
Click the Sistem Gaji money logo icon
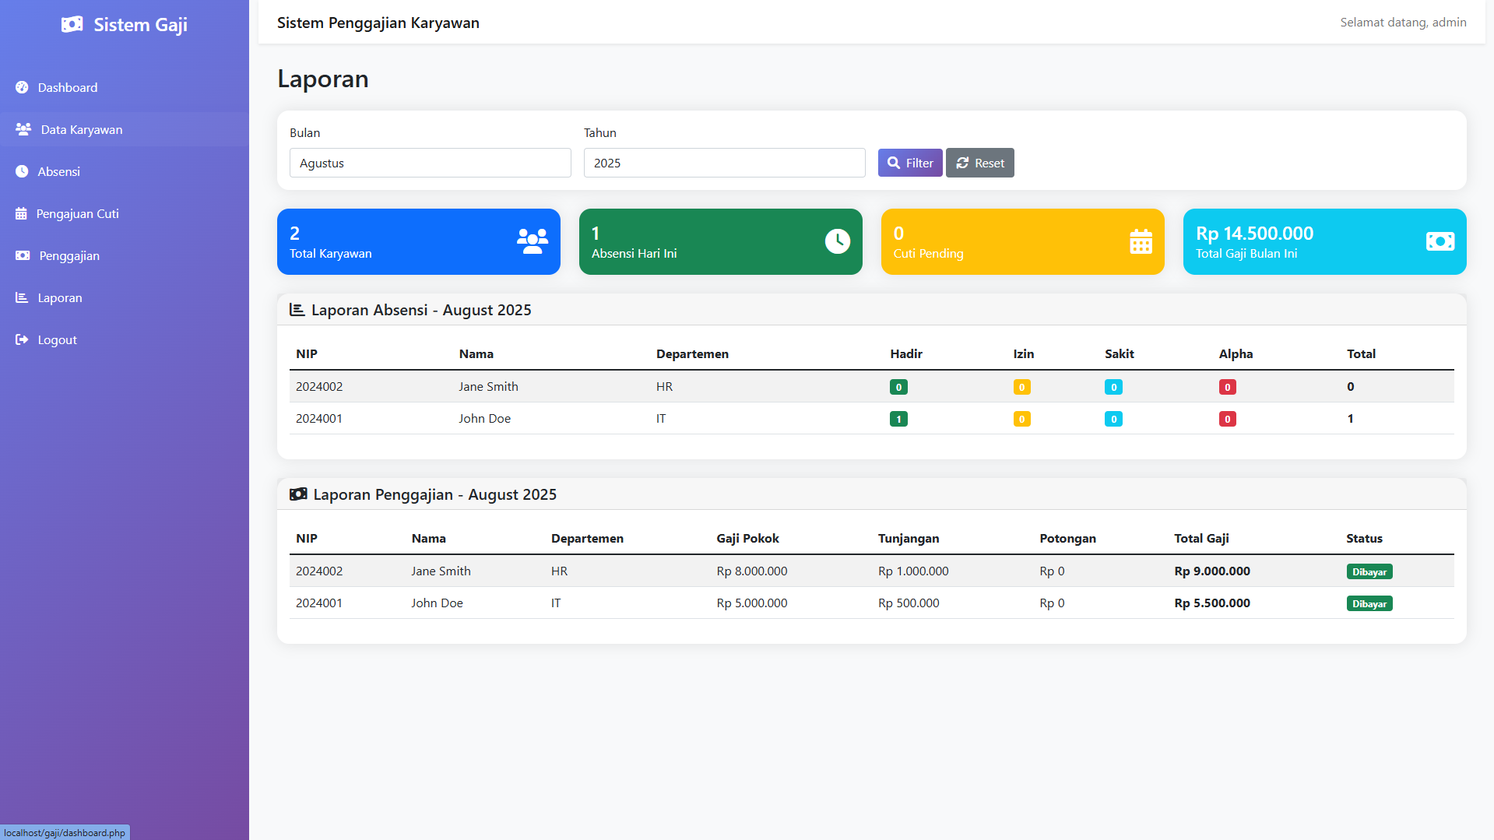click(72, 25)
